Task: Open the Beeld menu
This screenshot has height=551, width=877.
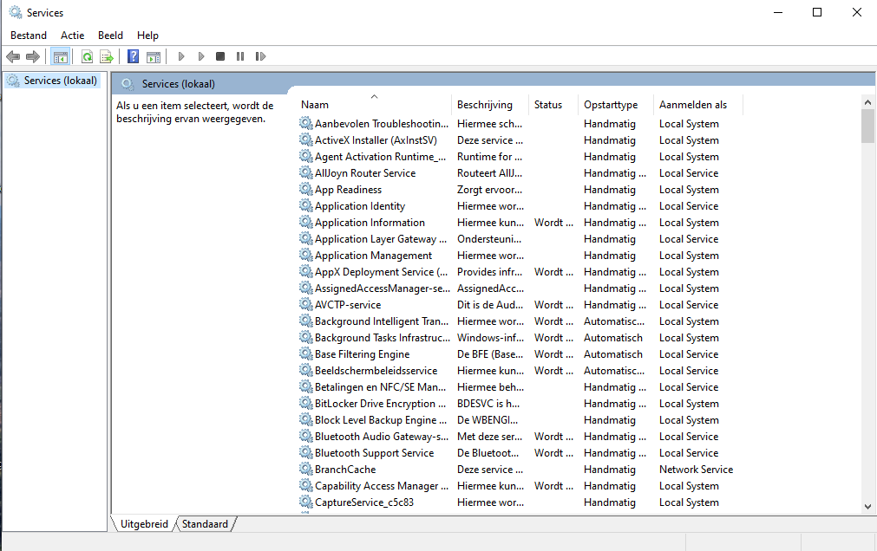Action: coord(110,36)
